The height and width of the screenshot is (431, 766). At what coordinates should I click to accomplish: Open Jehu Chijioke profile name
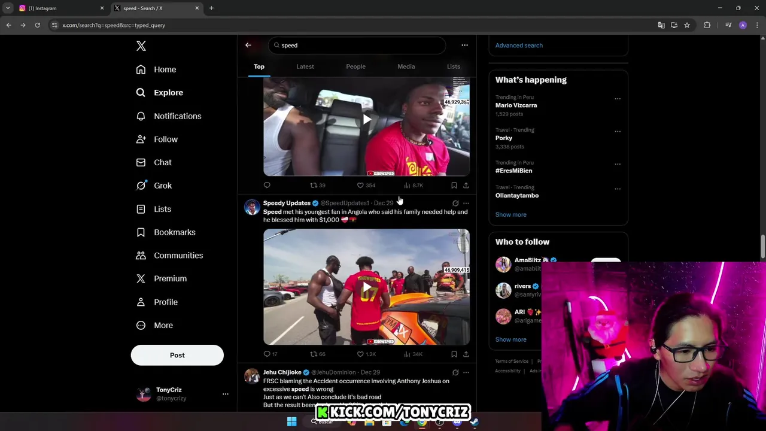[282, 372]
